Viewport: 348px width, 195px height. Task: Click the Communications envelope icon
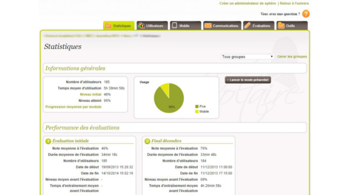(208, 25)
